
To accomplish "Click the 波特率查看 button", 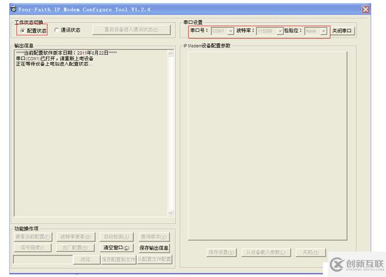I will [x=75, y=237].
